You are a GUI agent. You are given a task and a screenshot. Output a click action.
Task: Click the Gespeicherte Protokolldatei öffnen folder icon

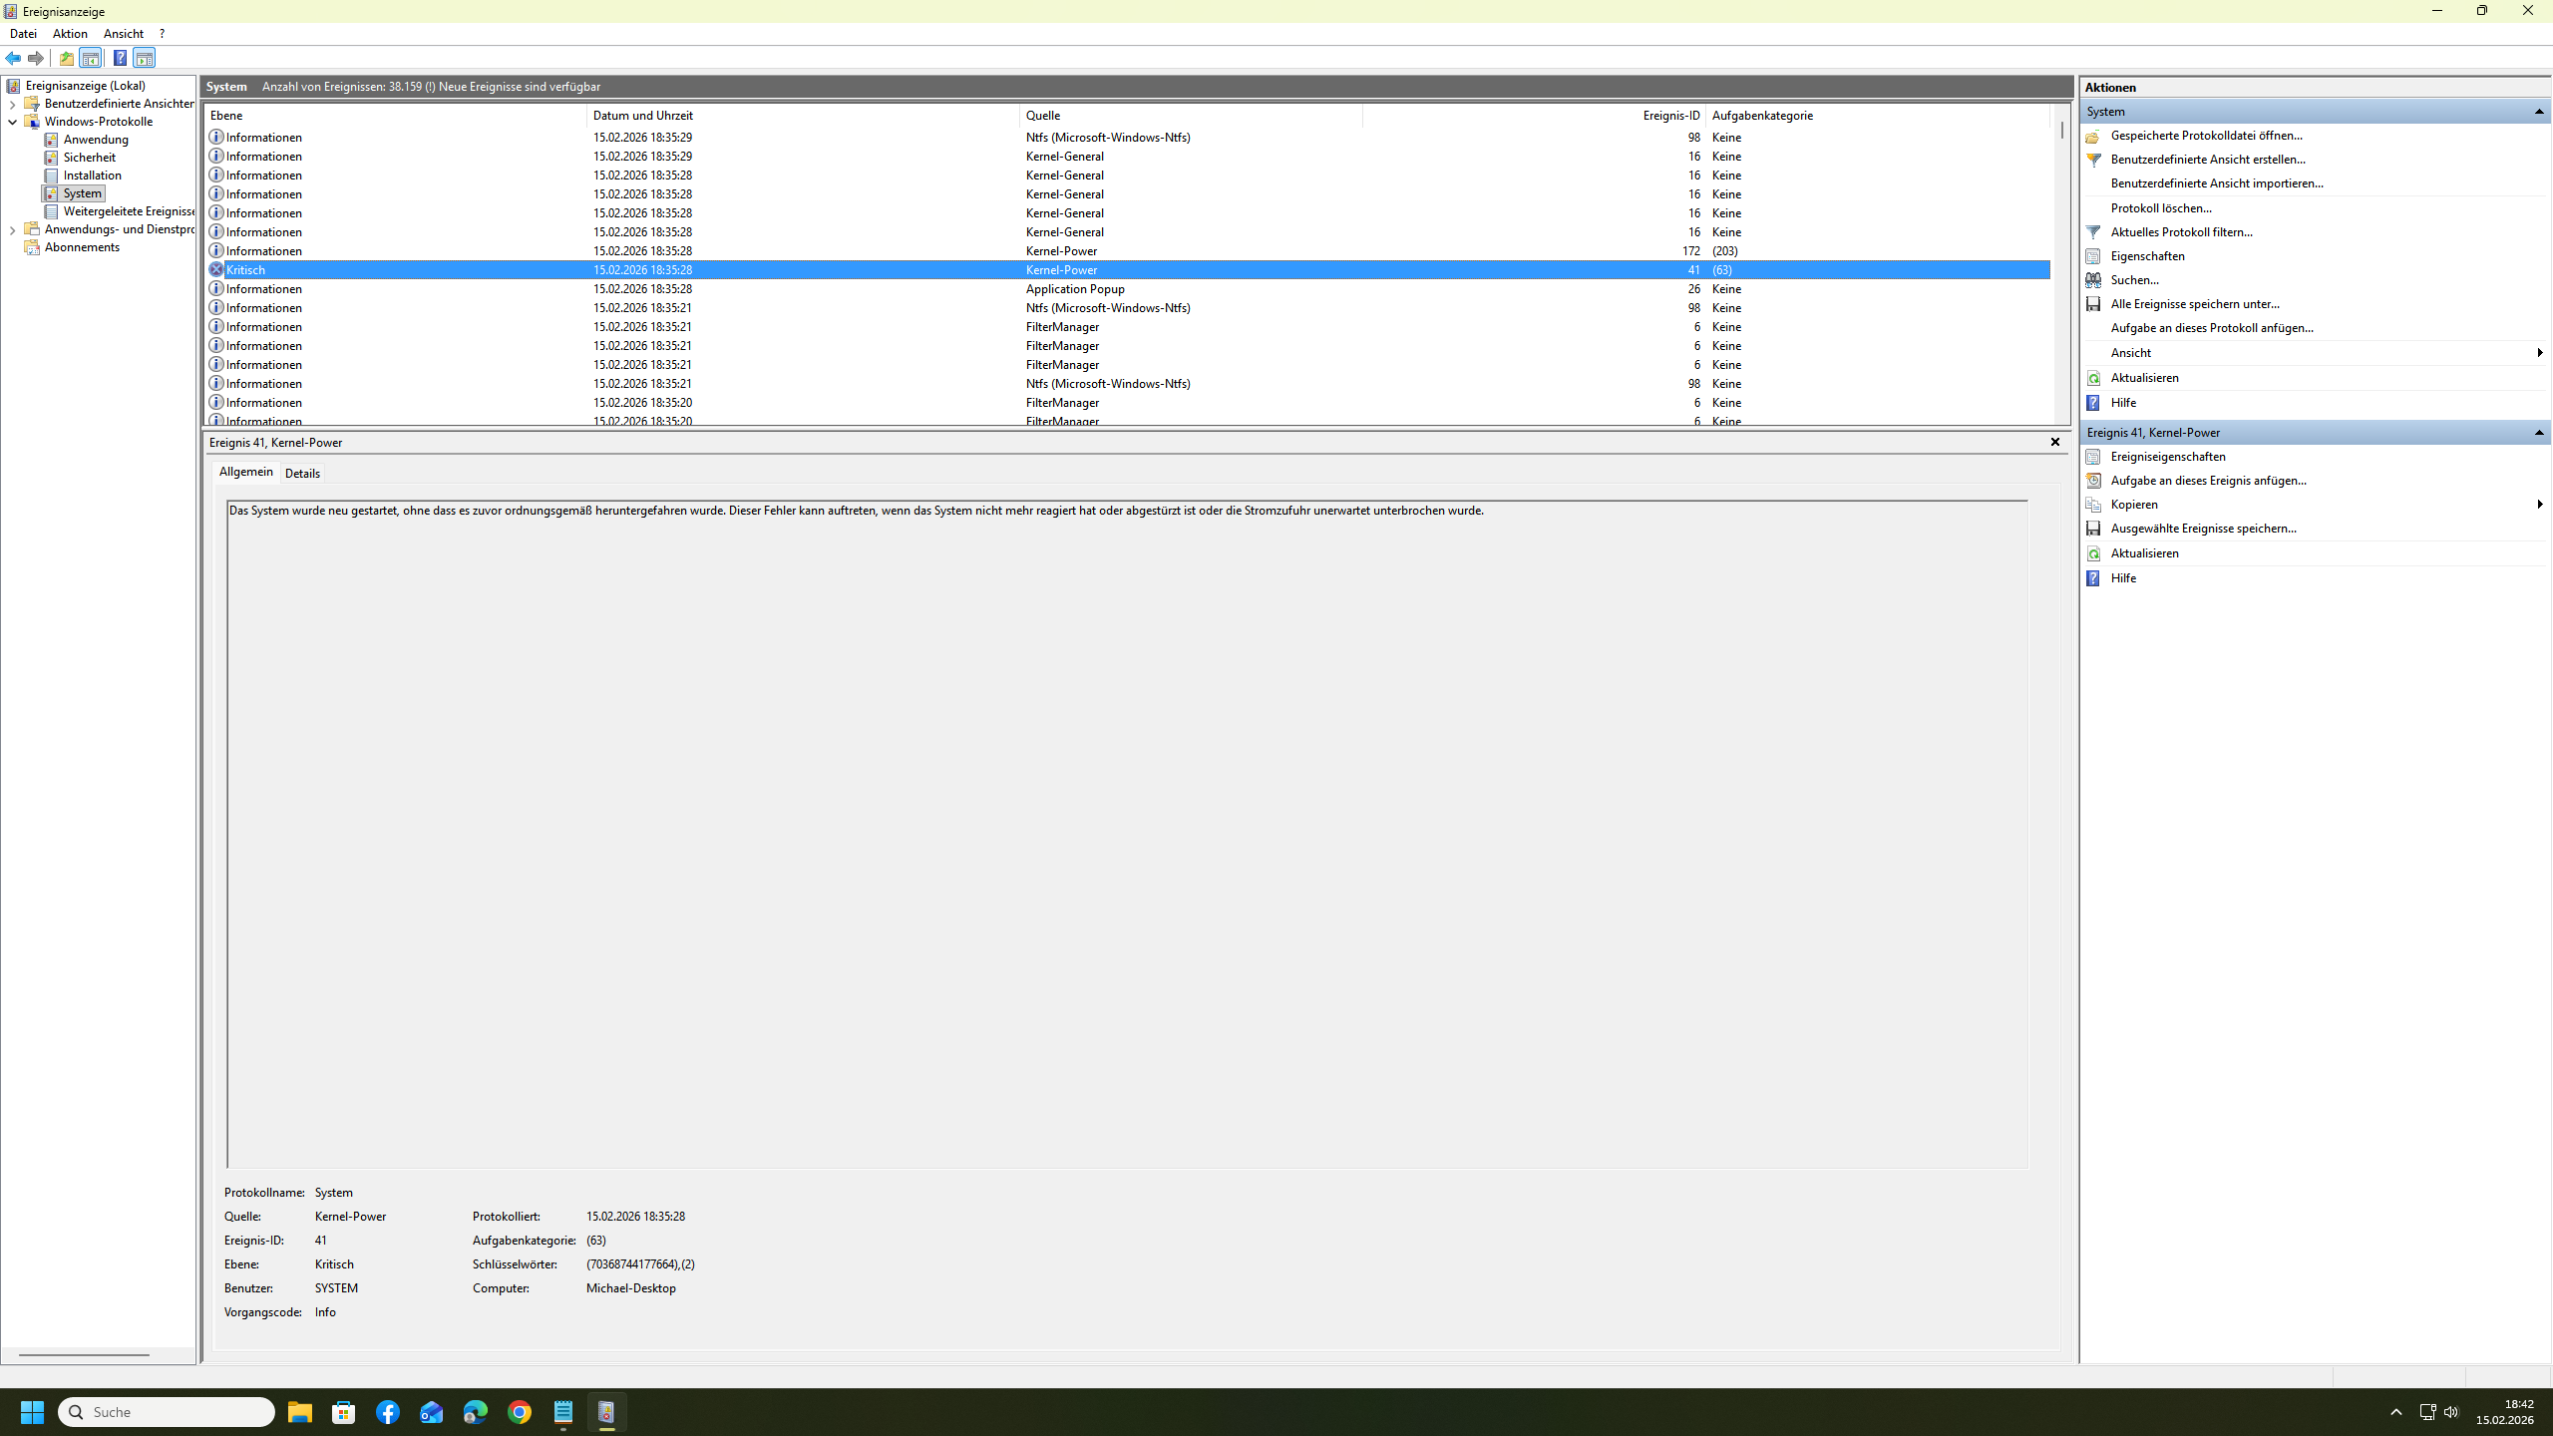(2093, 136)
